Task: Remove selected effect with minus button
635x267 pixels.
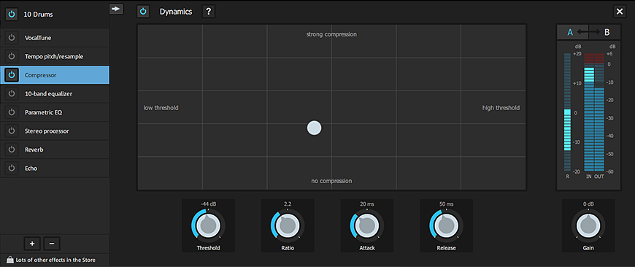Action: [x=51, y=244]
